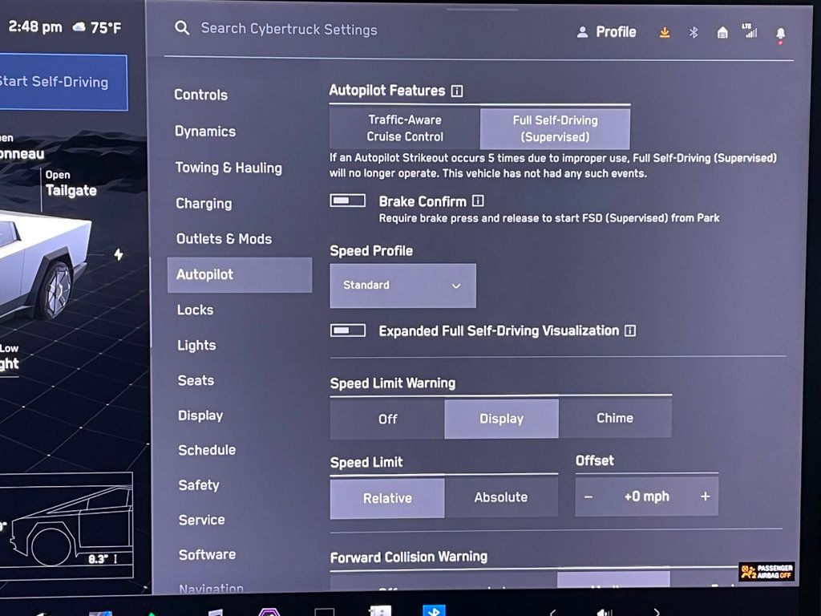
Task: Select the Autopilot settings section
Action: pos(240,274)
